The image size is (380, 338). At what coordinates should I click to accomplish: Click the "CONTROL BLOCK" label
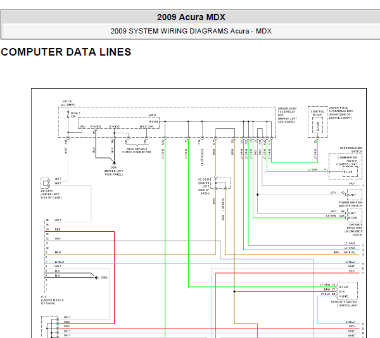tap(317, 113)
